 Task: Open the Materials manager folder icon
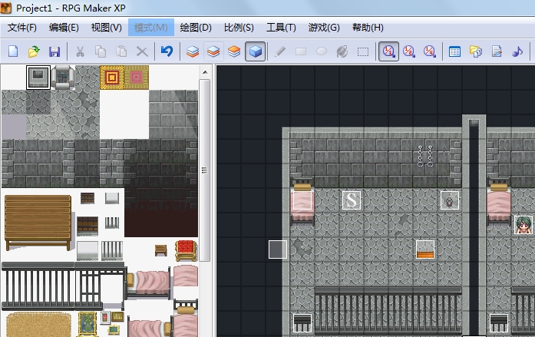point(476,51)
